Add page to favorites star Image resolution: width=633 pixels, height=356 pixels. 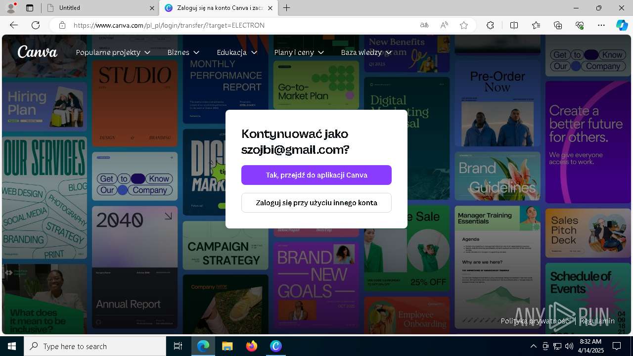464,25
